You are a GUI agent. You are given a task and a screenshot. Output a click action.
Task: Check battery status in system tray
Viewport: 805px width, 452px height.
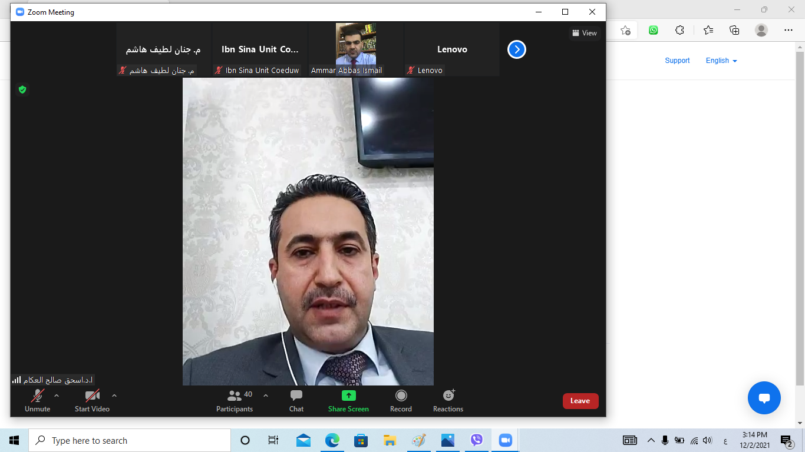pos(679,440)
